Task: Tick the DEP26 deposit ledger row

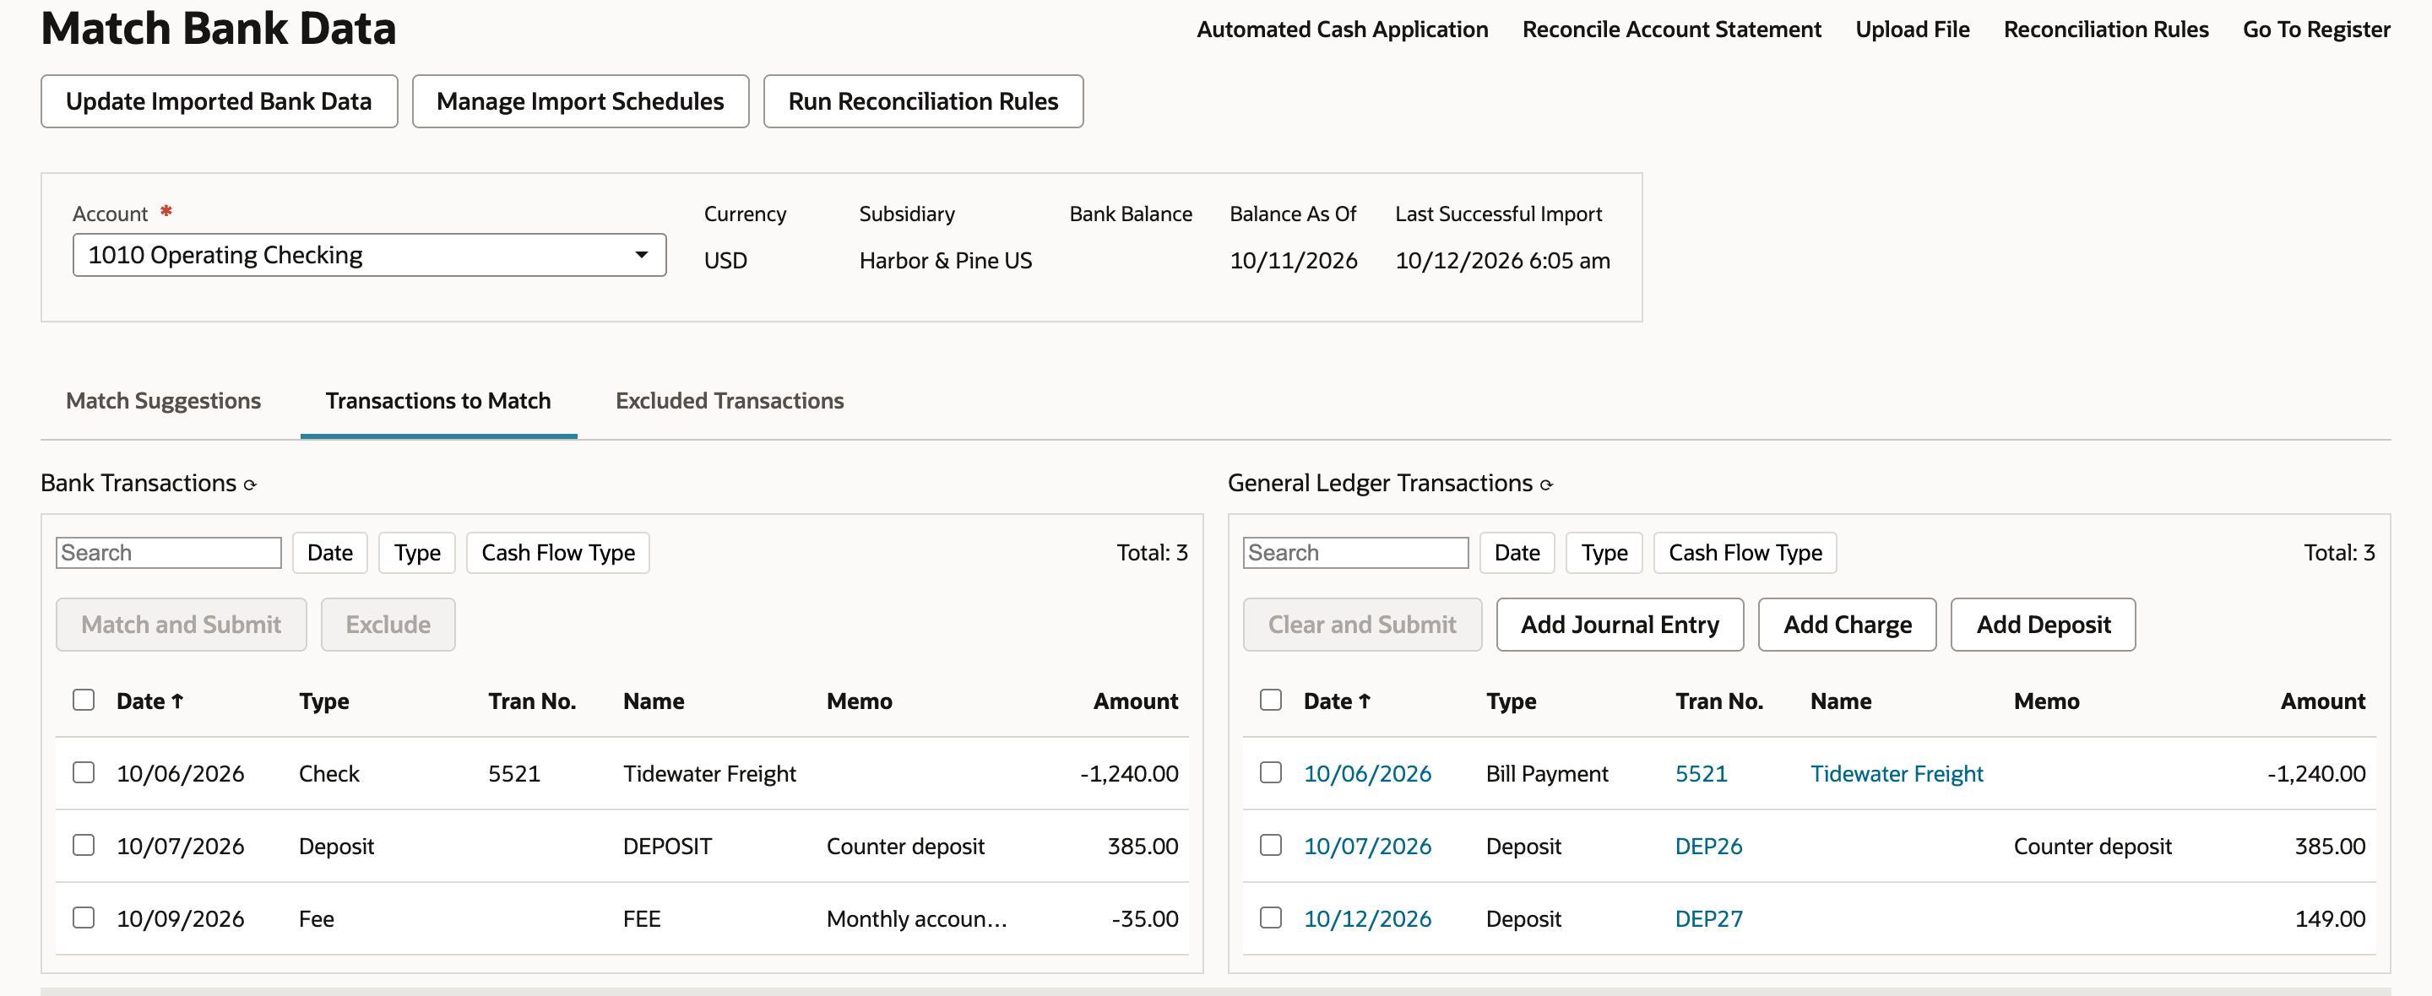Action: click(1271, 845)
